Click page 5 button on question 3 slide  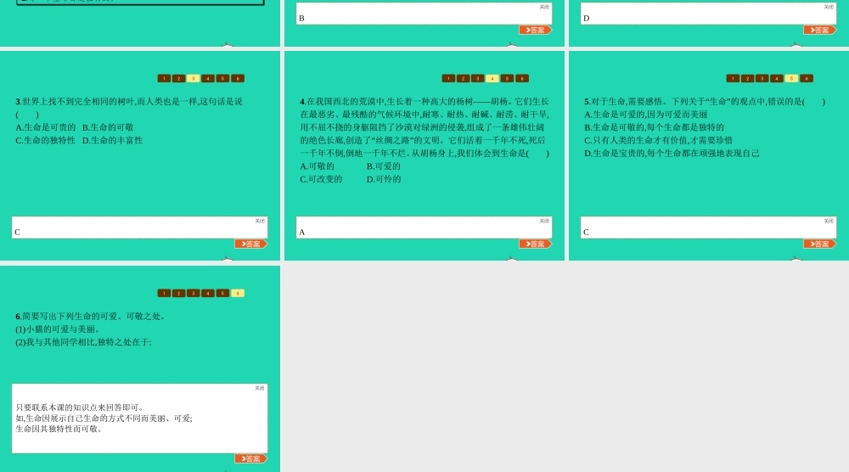[x=222, y=78]
